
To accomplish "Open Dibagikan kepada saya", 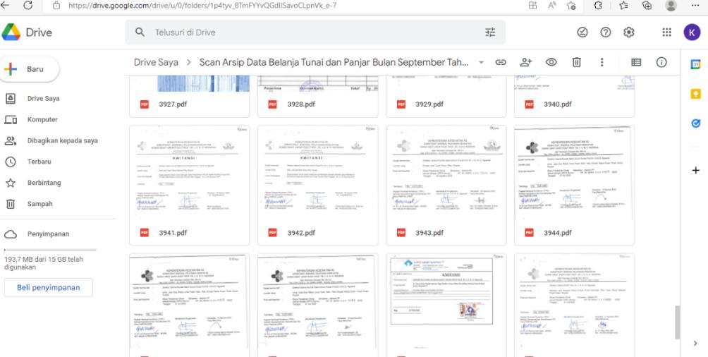I will pos(62,140).
